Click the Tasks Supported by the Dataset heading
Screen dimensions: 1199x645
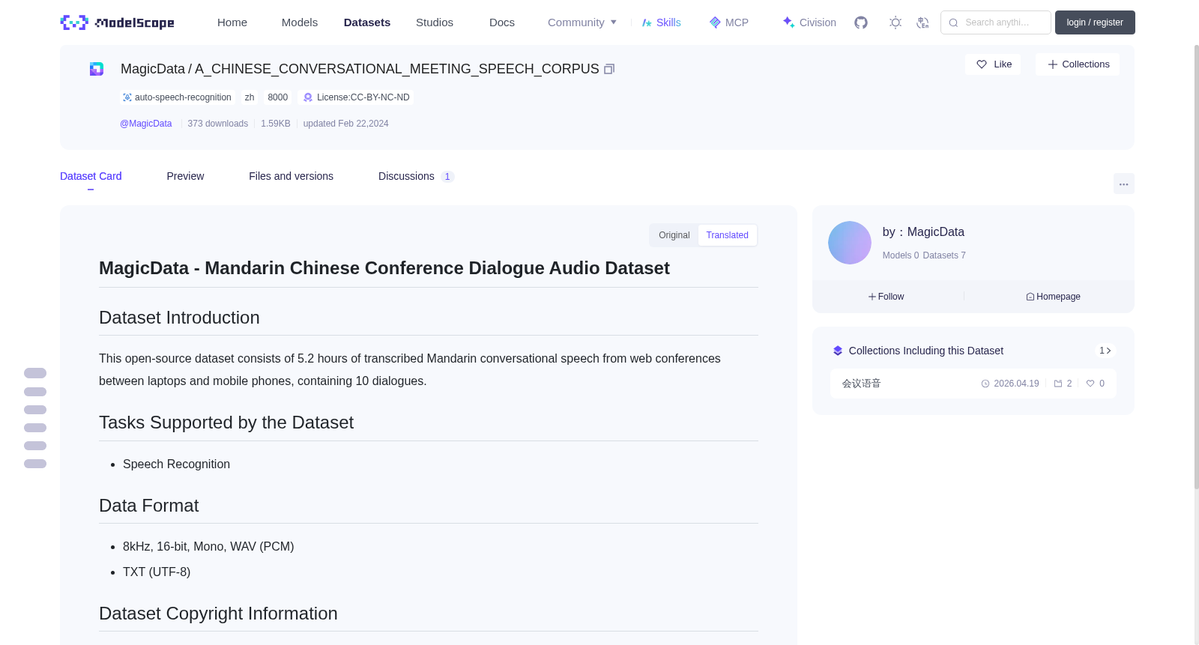click(x=226, y=423)
